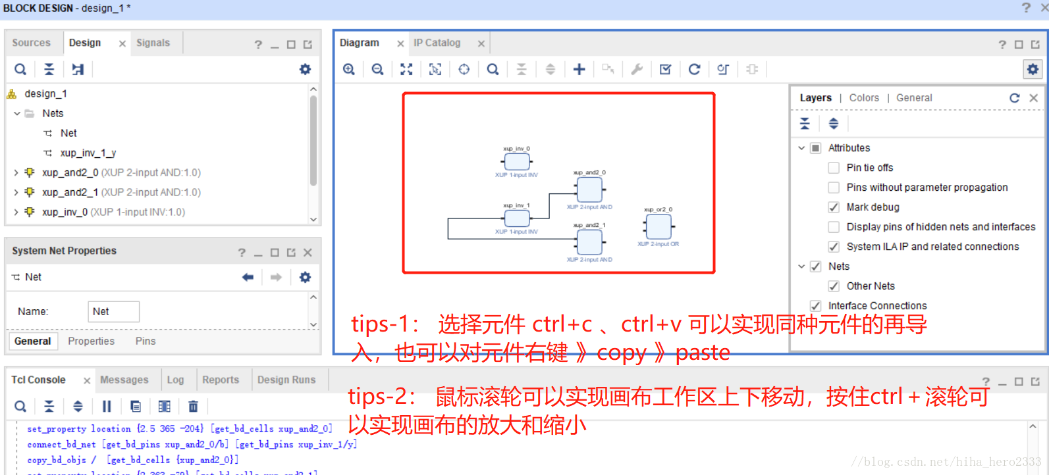The image size is (1049, 475).
Task: Select the xup_inv_0 block in diagram
Action: pos(517,161)
